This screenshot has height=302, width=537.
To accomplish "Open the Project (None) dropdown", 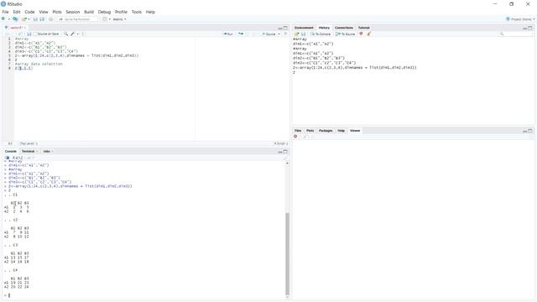I will pyautogui.click(x=520, y=19).
